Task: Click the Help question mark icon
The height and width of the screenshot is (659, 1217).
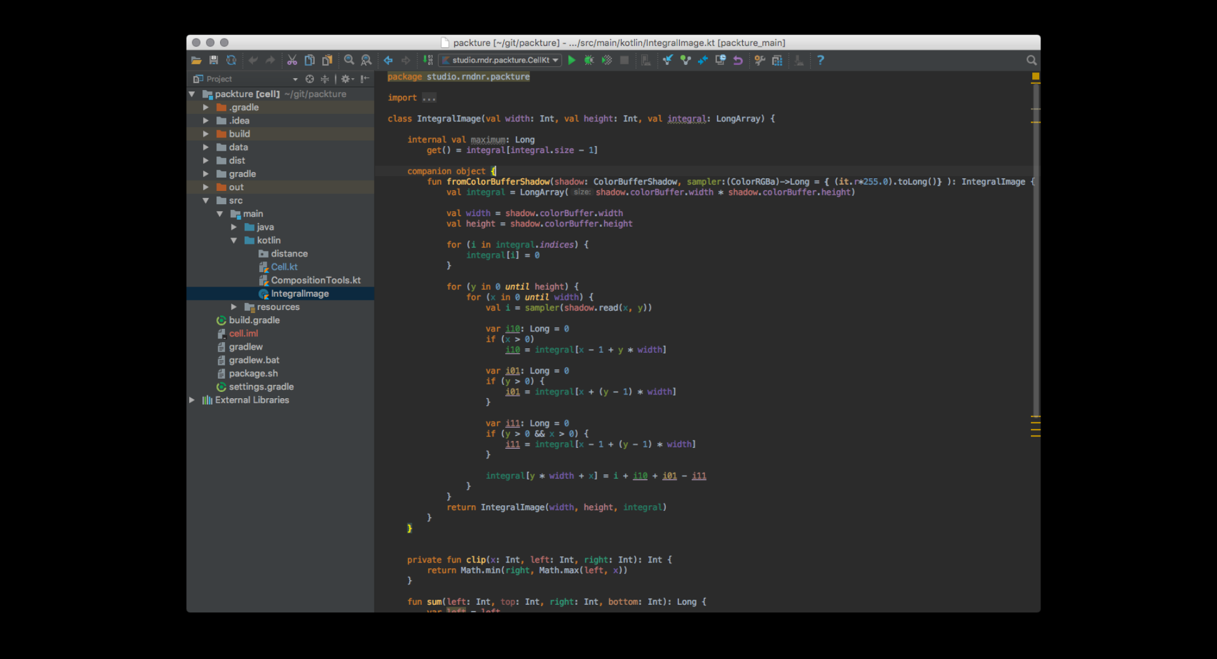Action: [x=820, y=60]
